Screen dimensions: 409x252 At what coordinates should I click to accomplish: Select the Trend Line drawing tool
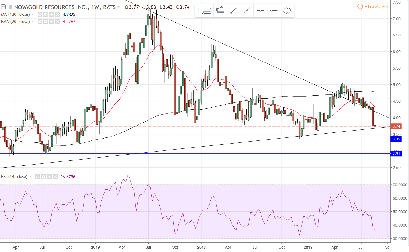[x=233, y=11]
